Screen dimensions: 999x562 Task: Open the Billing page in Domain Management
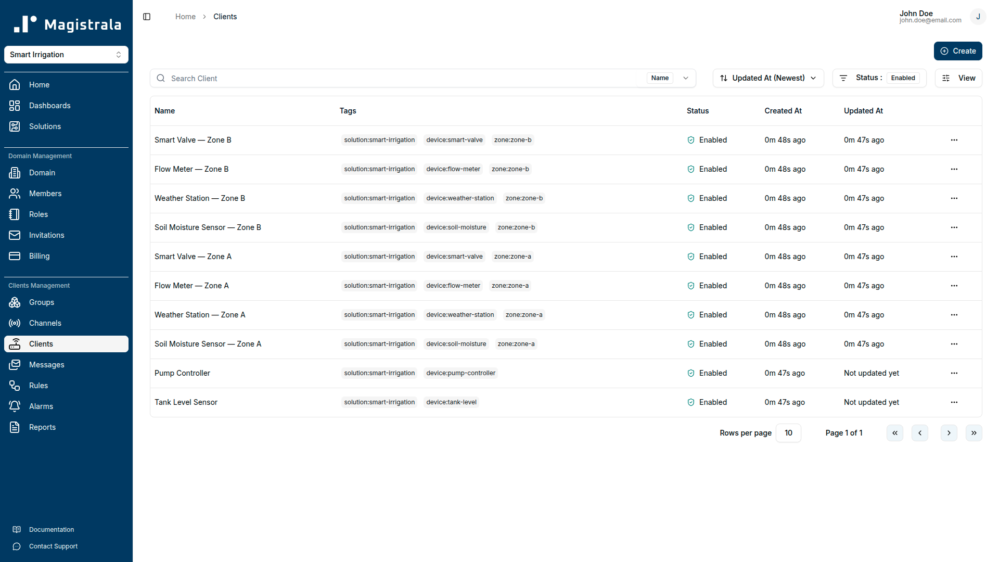point(39,256)
